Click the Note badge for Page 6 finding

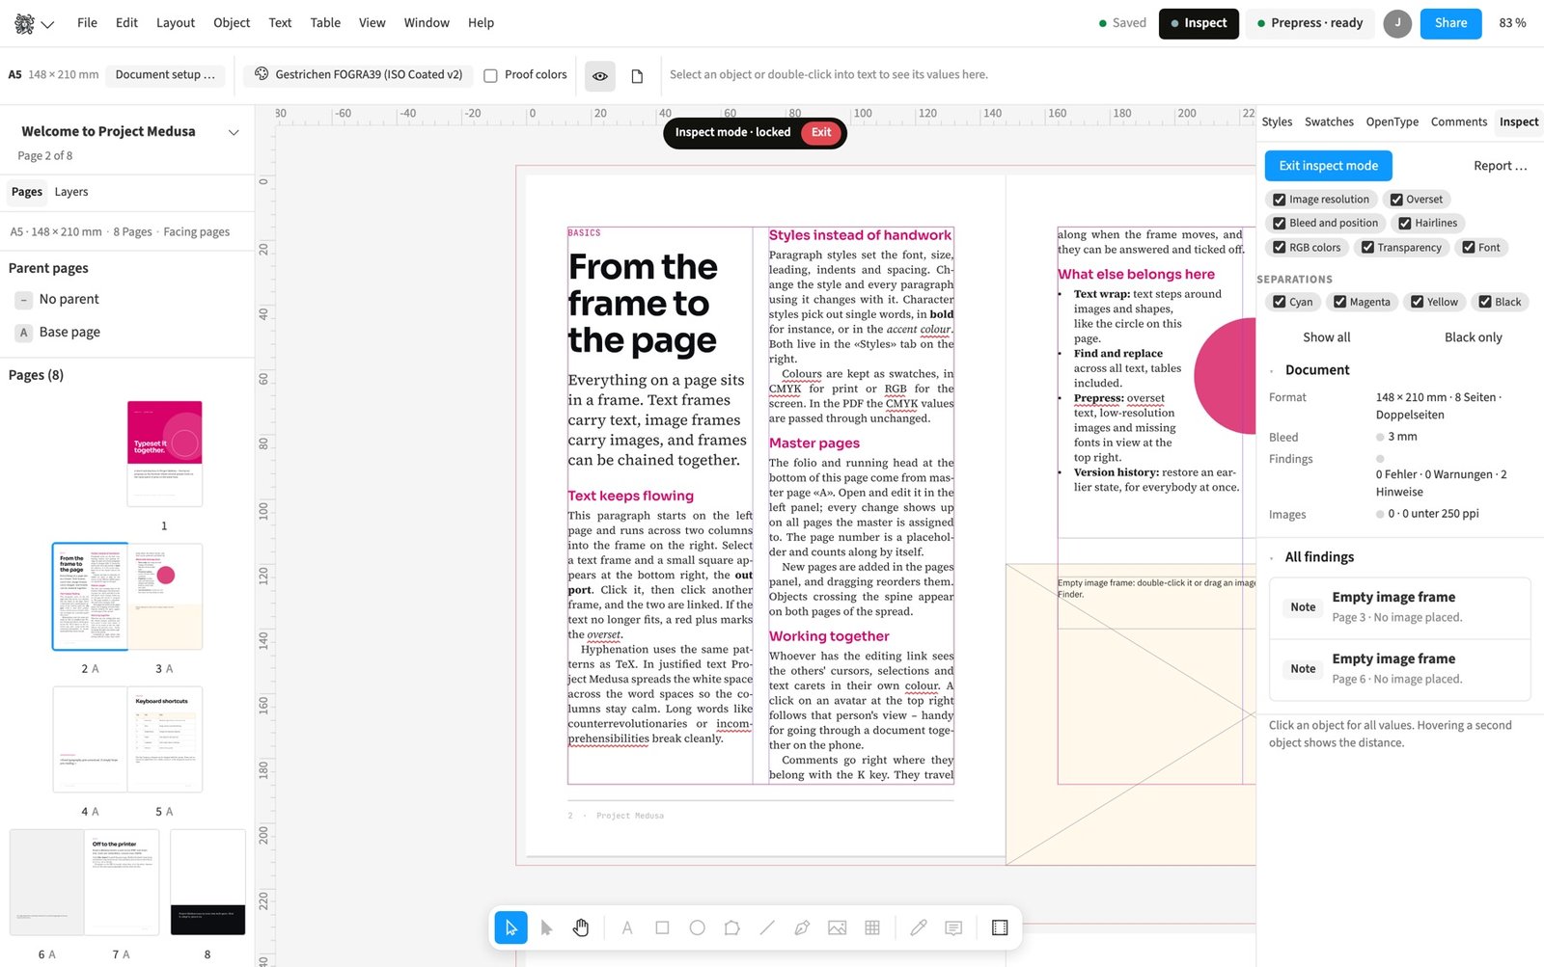click(x=1303, y=669)
